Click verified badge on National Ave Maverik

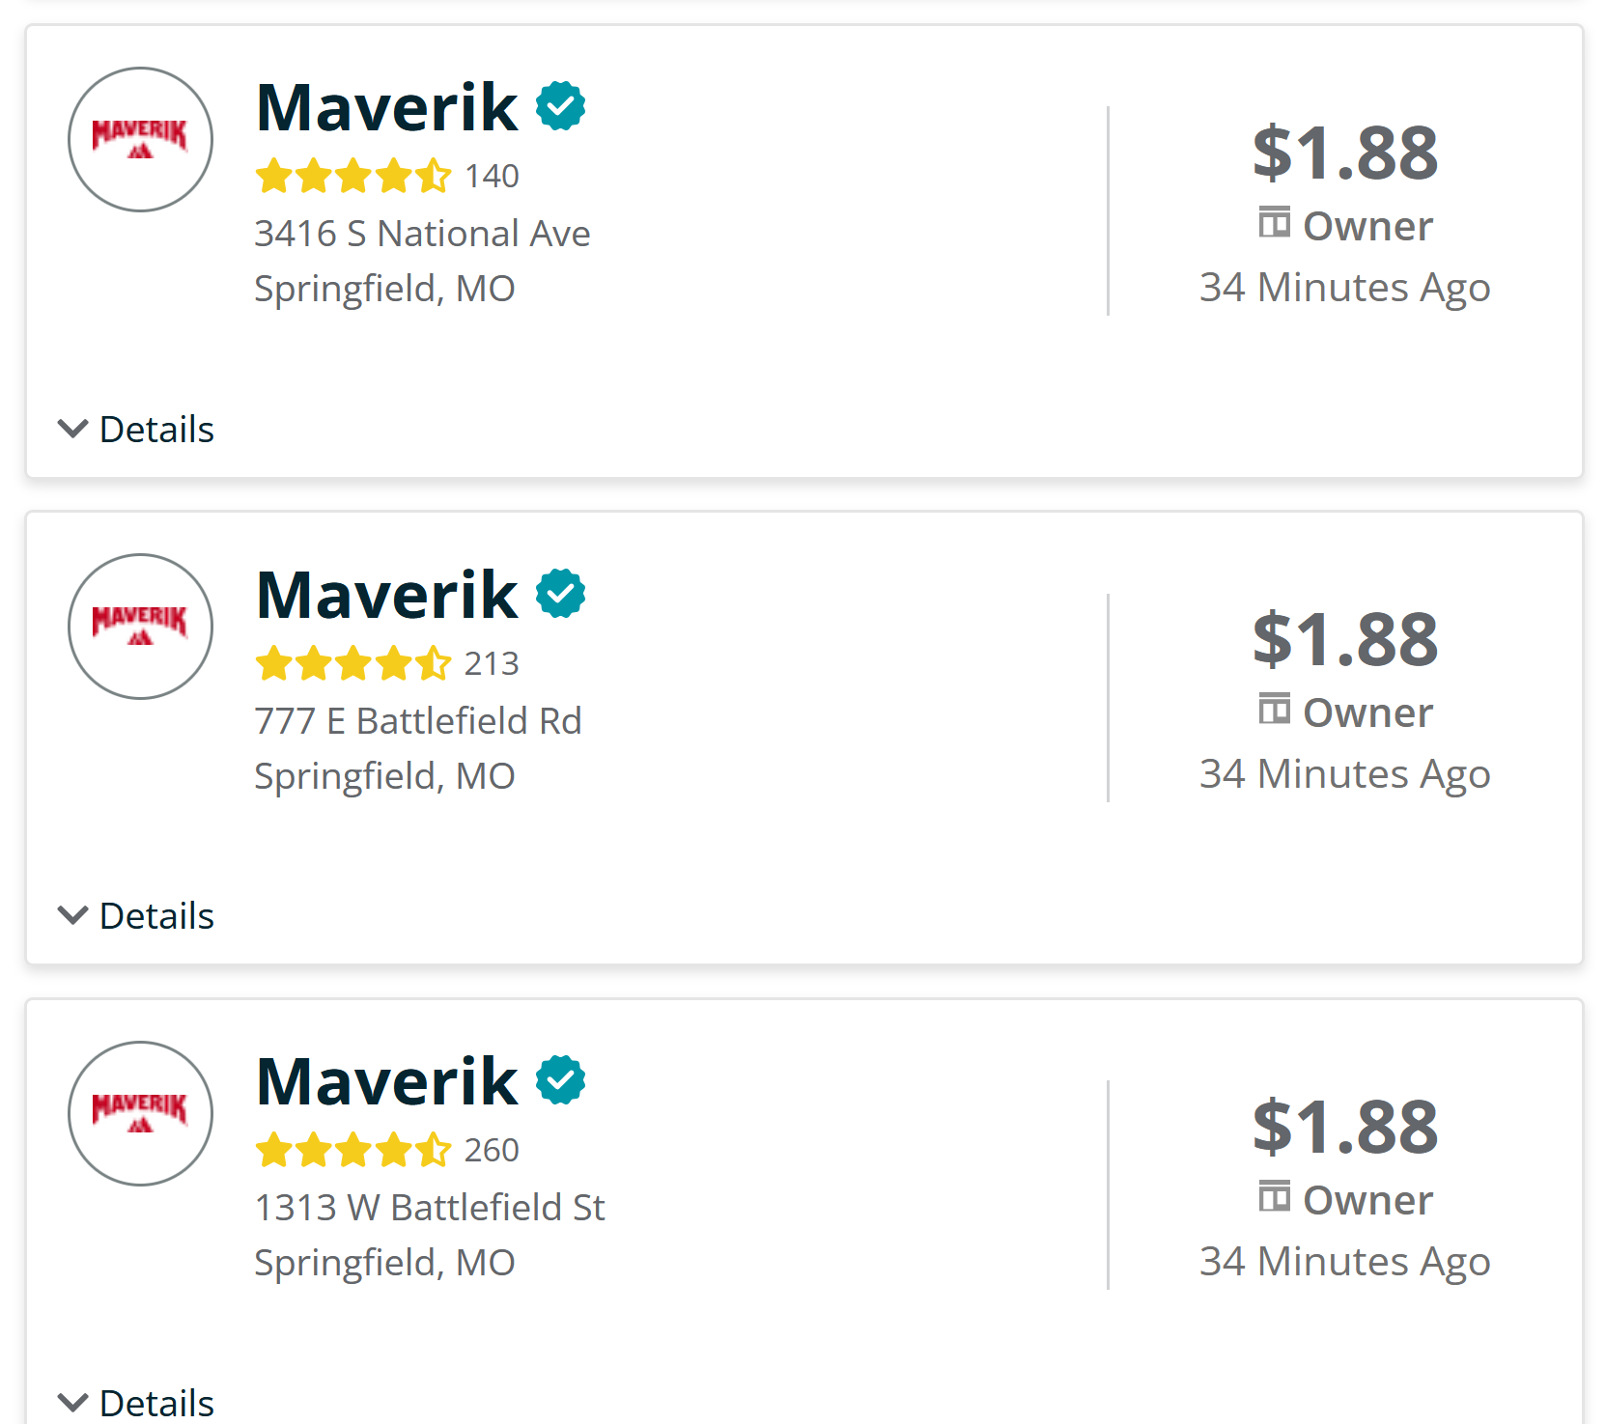point(560,106)
